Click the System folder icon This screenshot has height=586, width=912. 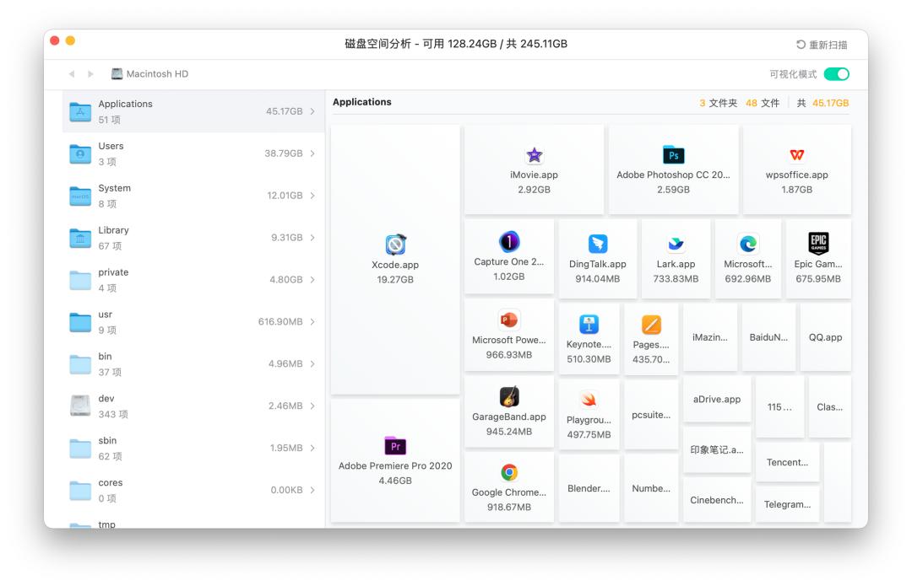point(80,196)
